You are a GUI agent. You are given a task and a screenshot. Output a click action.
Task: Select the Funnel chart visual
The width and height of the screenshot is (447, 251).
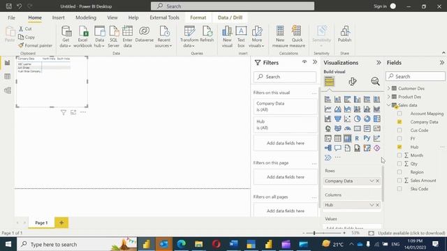click(x=337, y=119)
